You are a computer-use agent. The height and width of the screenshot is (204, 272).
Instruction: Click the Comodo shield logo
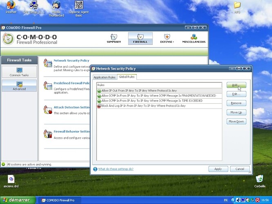point(8,39)
